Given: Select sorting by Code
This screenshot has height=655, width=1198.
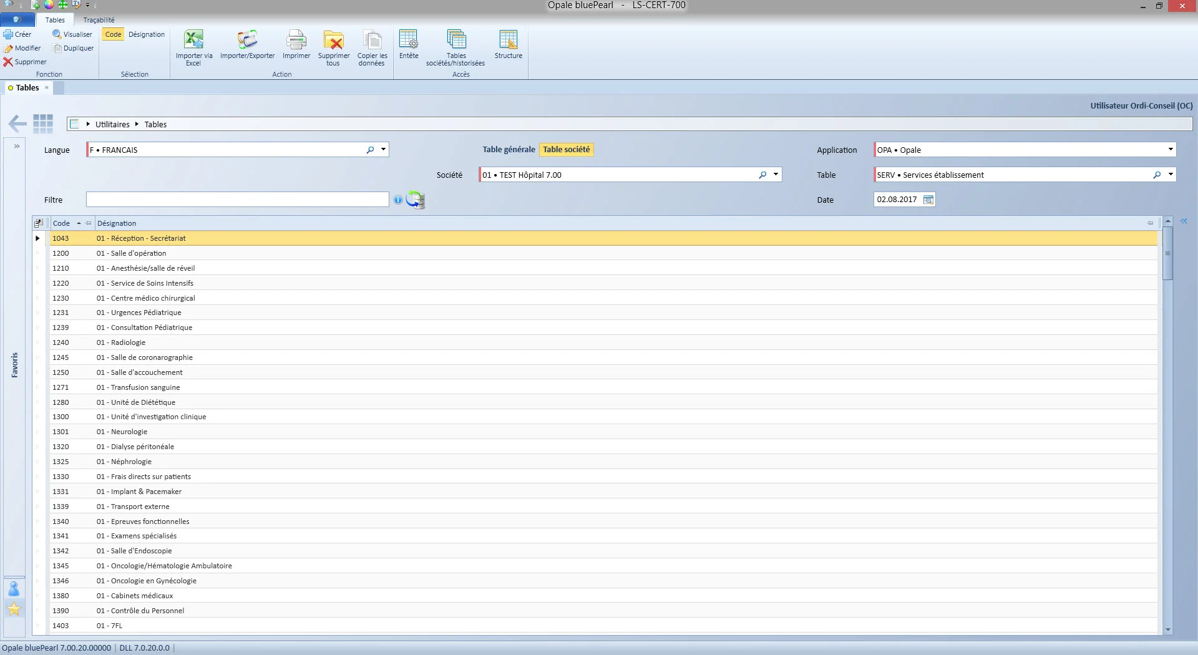Looking at the screenshot, I should pyautogui.click(x=113, y=34).
